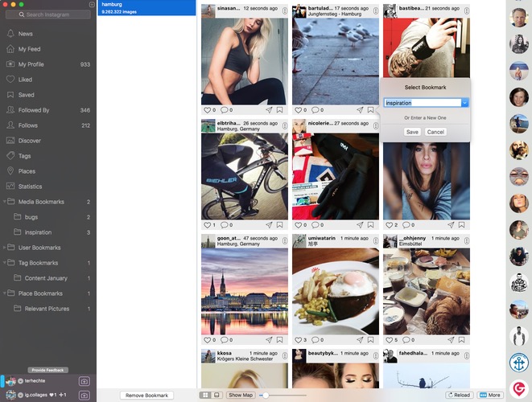Screen dimensions: 532x402
Task: Switch to single-image view layout
Action: tap(217, 396)
